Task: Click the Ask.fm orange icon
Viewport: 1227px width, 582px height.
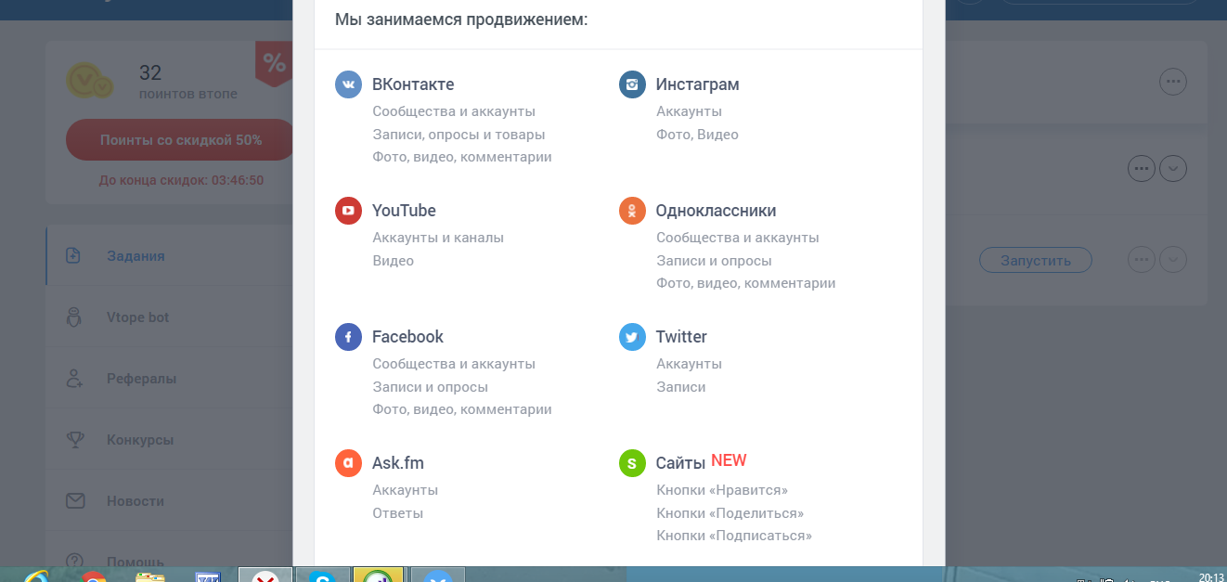Action: point(348,463)
